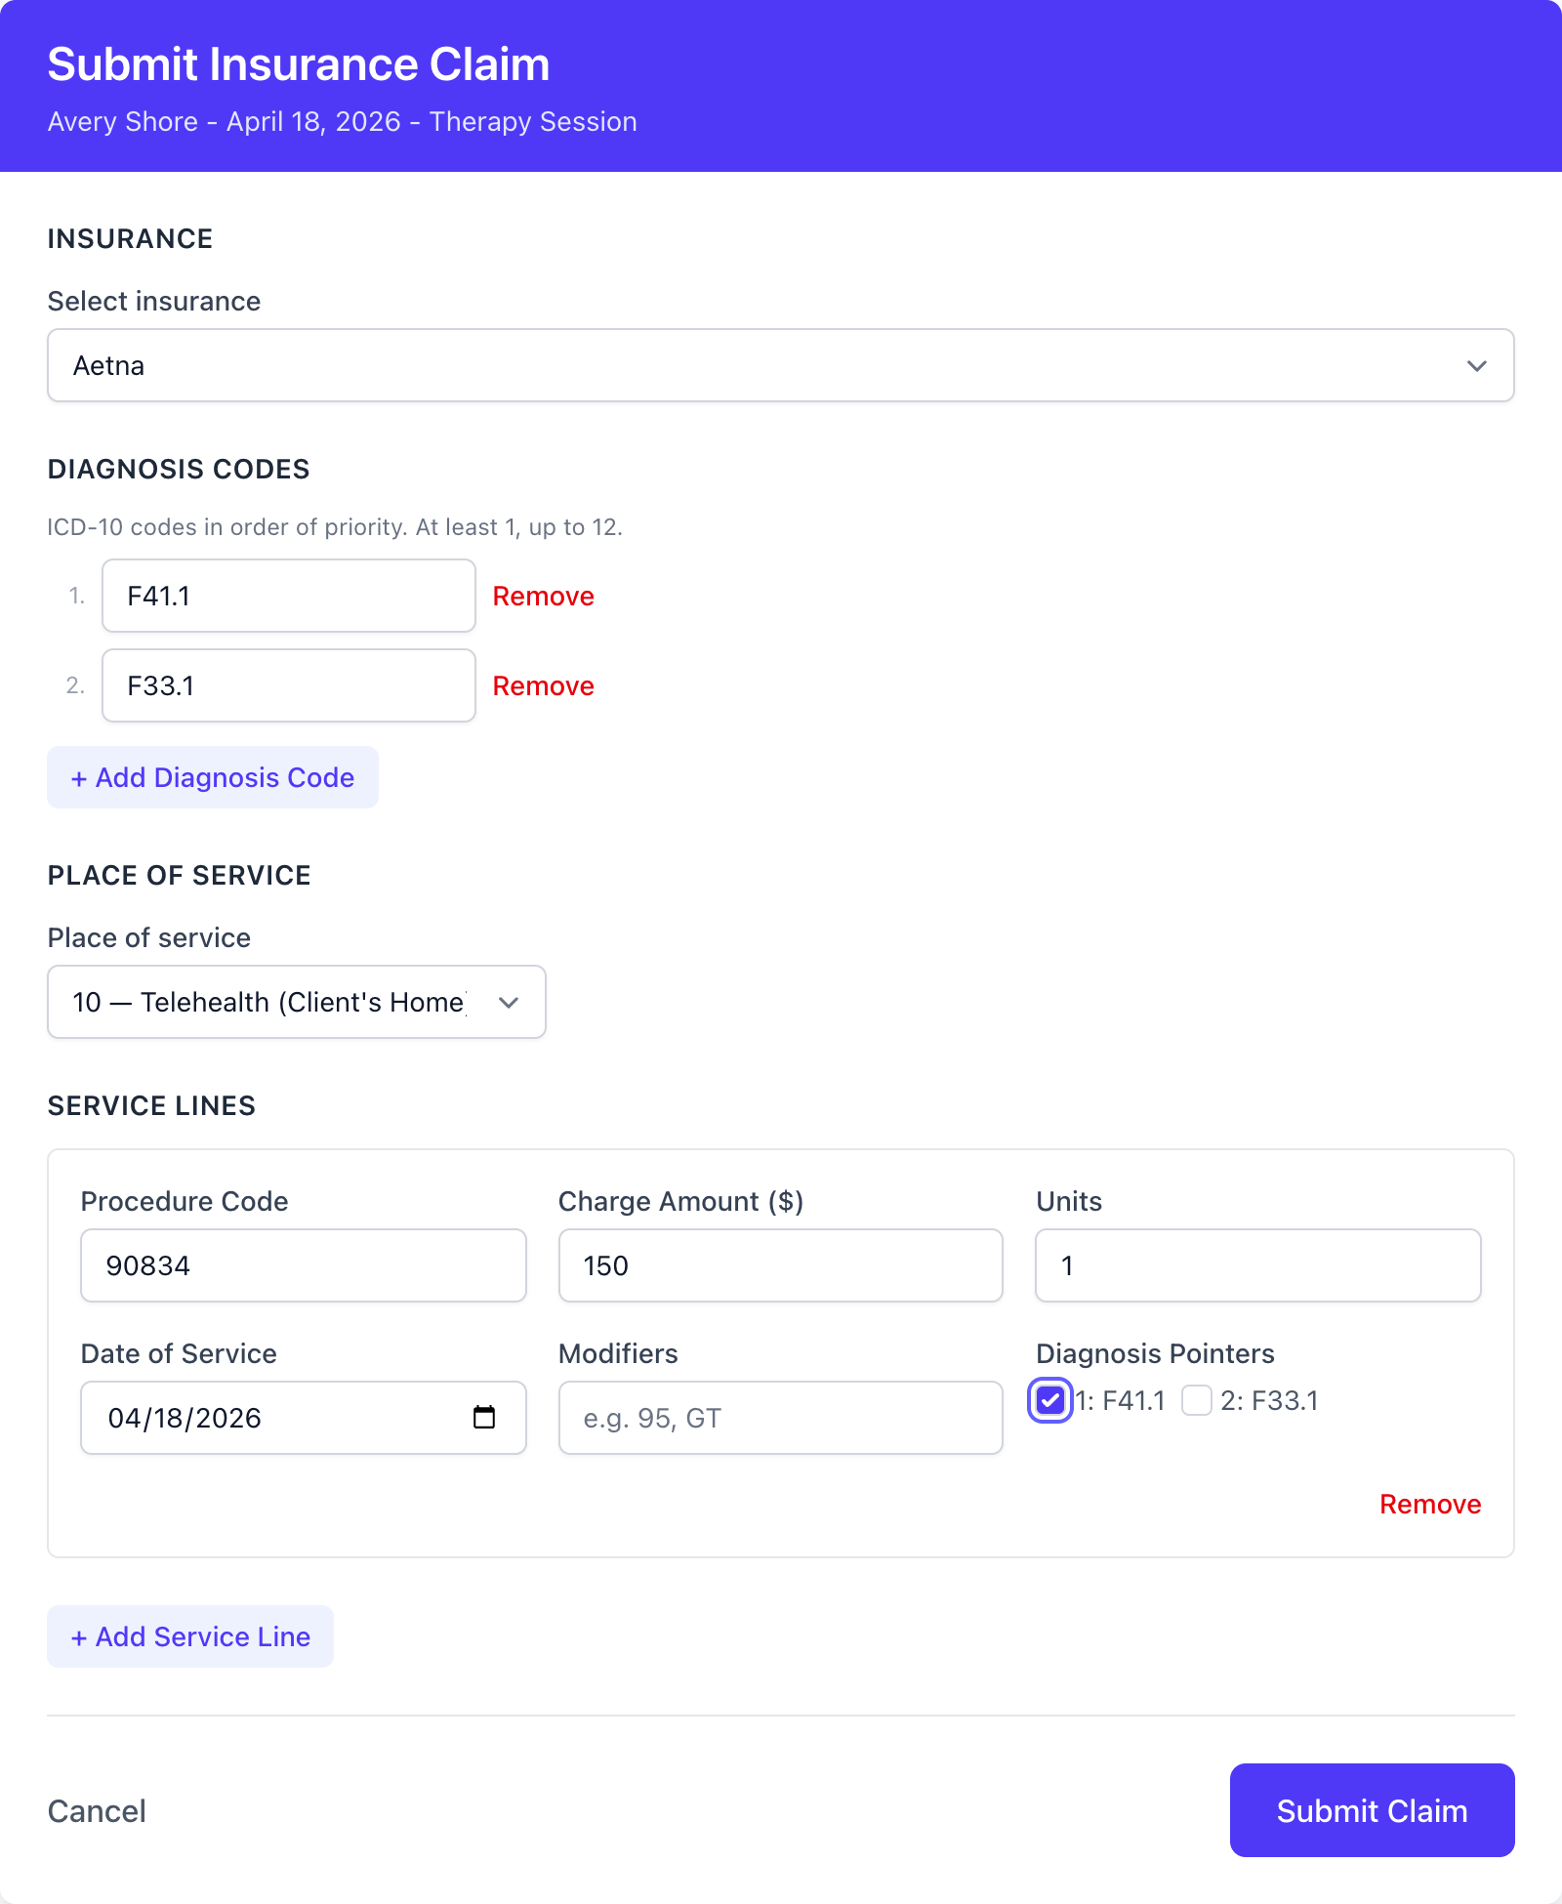1562x1904 pixels.
Task: Toggle the F41.1 diagnosis pointer checkbox
Action: coord(1049,1400)
